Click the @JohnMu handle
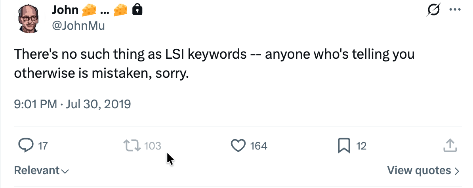This screenshot has width=473, height=188. 78,26
